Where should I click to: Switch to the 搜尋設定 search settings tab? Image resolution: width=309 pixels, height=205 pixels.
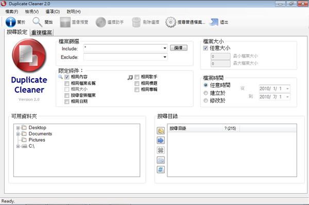point(17,32)
